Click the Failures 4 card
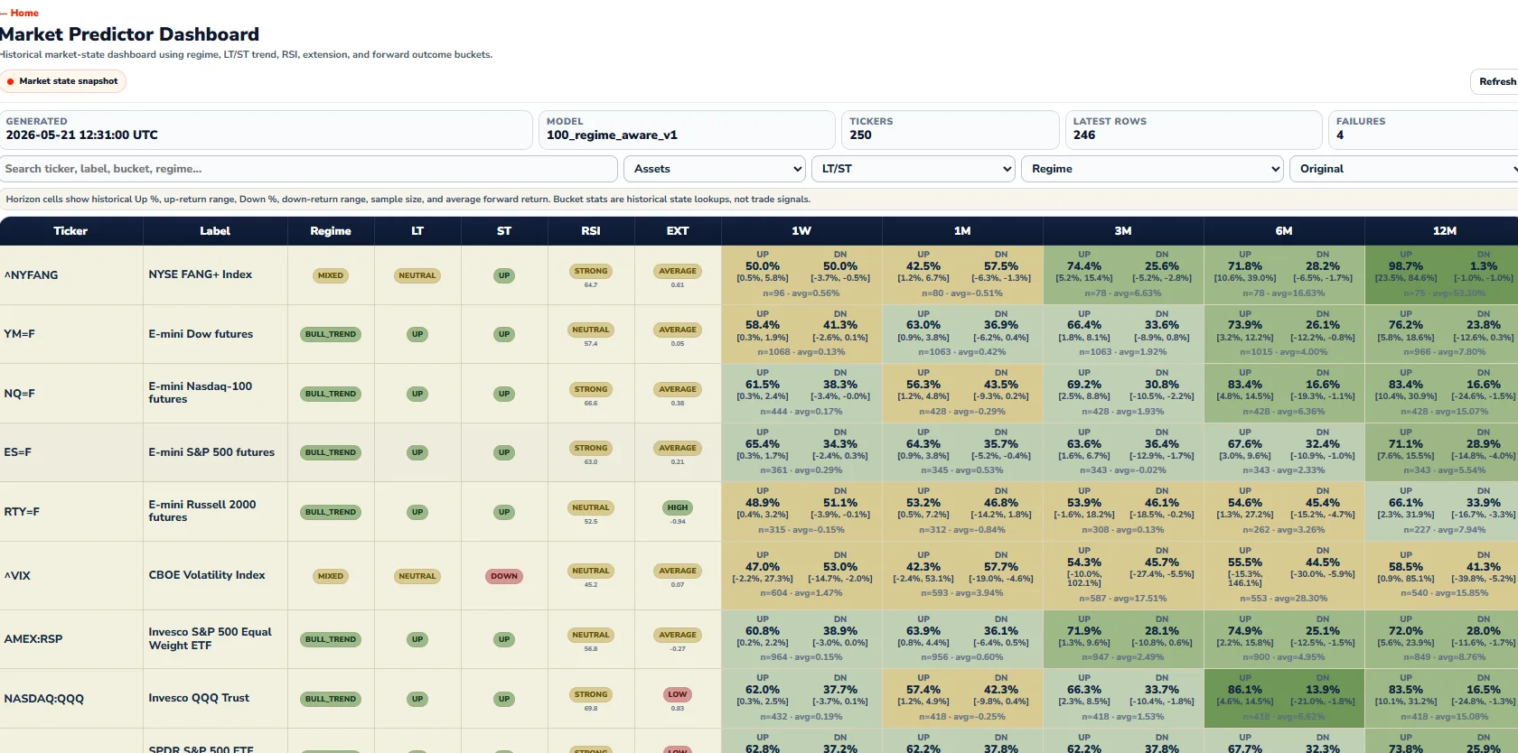Viewport: 1518px width, 753px height. [x=1423, y=130]
